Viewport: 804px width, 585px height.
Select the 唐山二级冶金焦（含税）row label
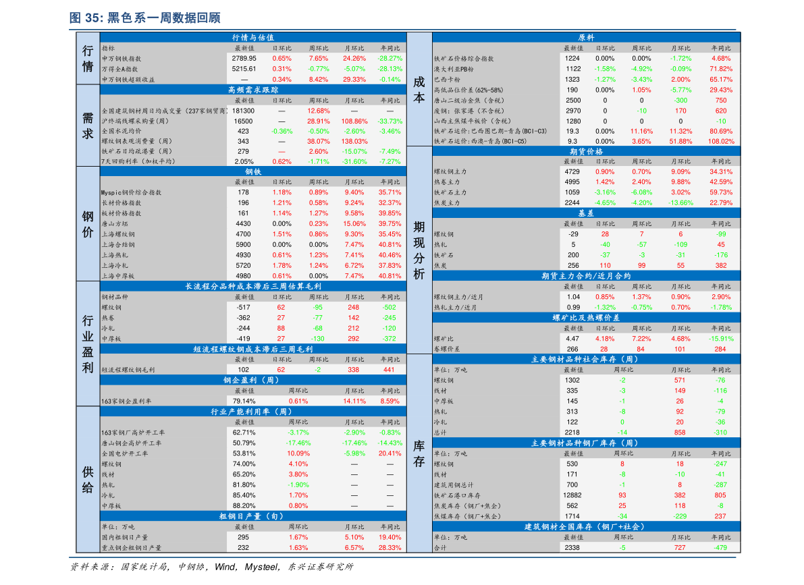[469, 101]
